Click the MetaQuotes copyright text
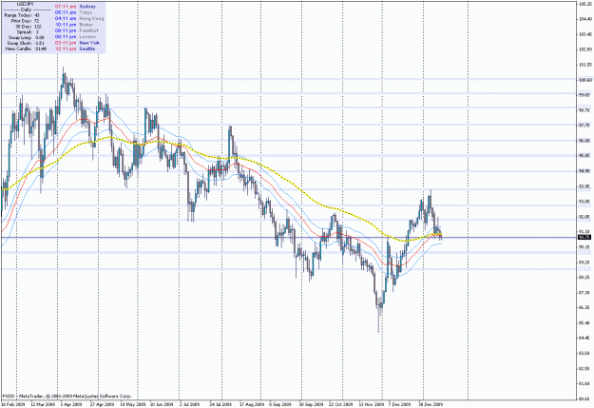594x408 pixels. point(67,397)
